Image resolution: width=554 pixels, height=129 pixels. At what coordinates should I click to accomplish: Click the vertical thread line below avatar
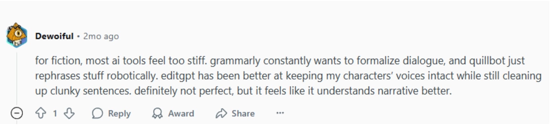[17, 78]
